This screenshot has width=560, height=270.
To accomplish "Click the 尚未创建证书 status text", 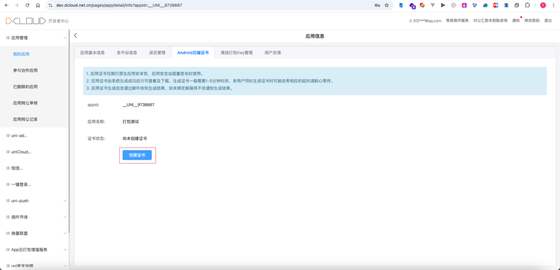I will (135, 138).
